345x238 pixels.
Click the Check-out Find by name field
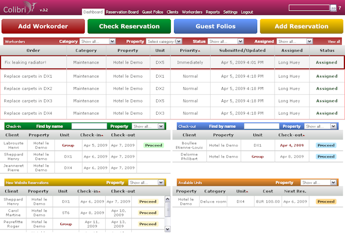(x=261, y=126)
